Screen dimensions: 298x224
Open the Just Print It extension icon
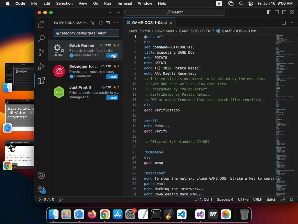click(x=59, y=92)
